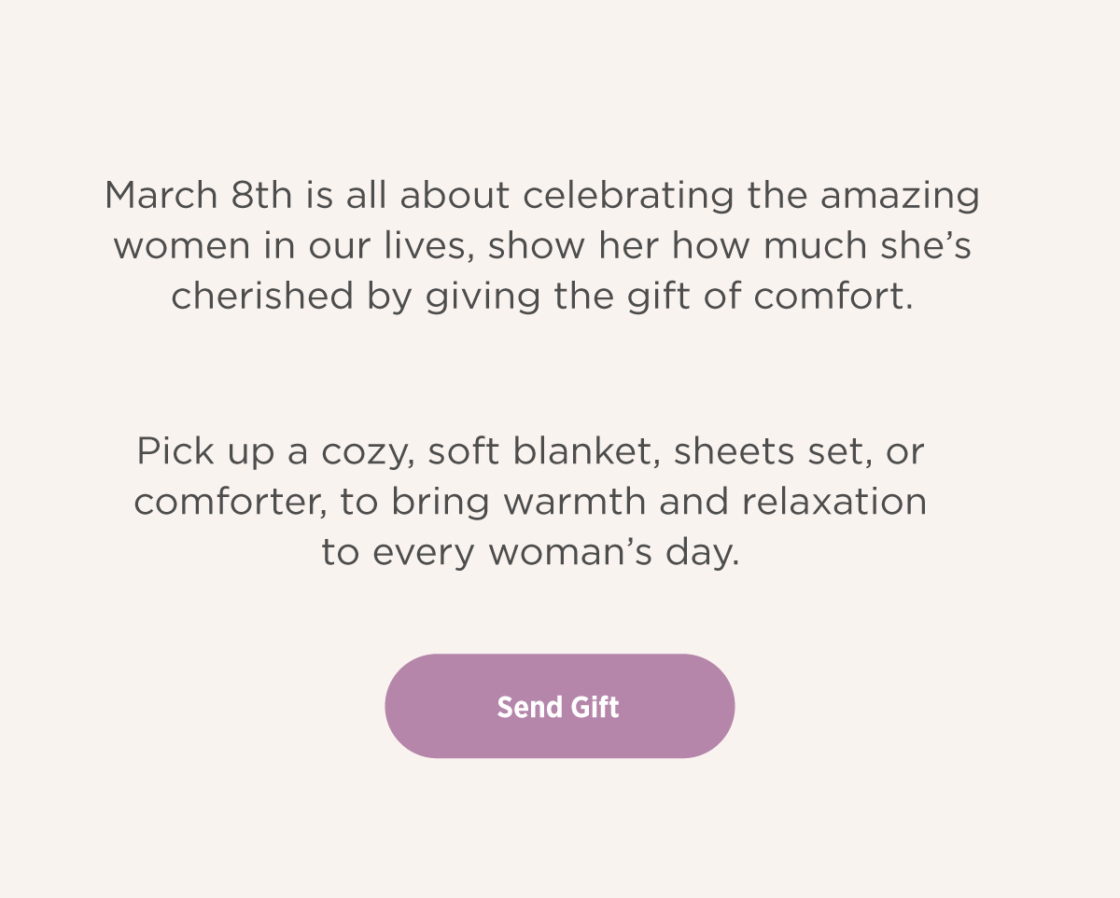Click the word 'Send' on the purple button
The image size is (1120, 898).
[528, 707]
